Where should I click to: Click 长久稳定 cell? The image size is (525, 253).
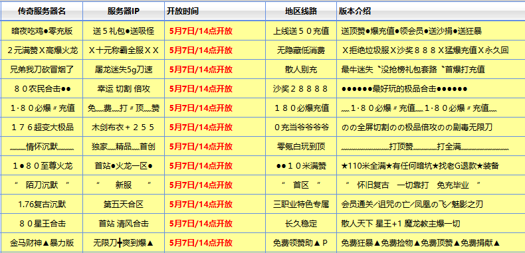tap(301, 224)
